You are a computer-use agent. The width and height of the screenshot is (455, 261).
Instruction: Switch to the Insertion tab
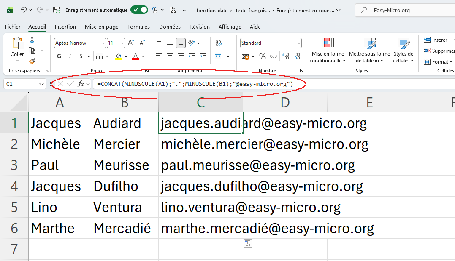pos(65,27)
